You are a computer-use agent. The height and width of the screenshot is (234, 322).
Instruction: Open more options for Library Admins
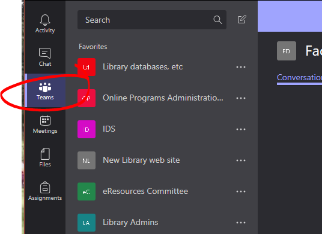(x=241, y=223)
